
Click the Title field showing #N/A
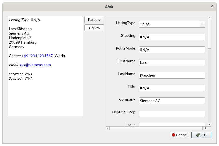coord(172,88)
